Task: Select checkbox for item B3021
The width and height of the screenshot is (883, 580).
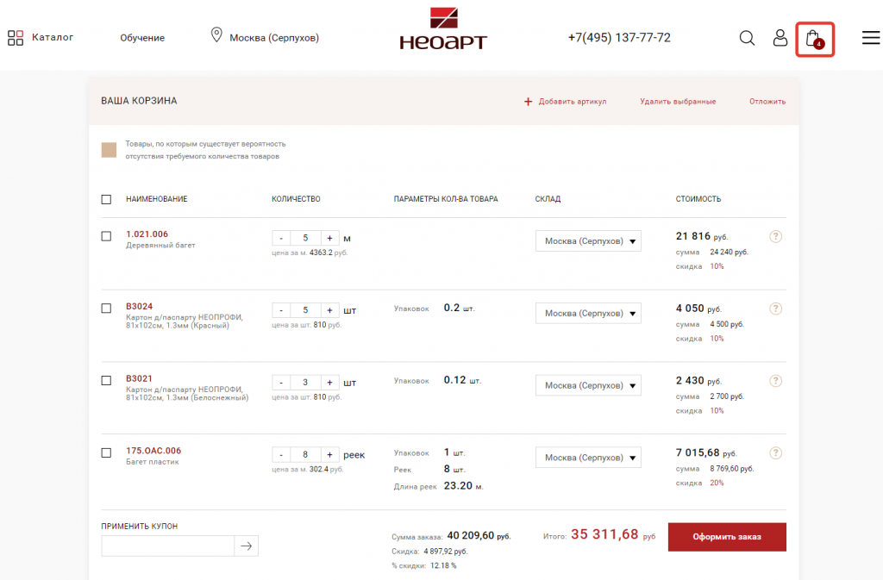Action: tap(106, 380)
